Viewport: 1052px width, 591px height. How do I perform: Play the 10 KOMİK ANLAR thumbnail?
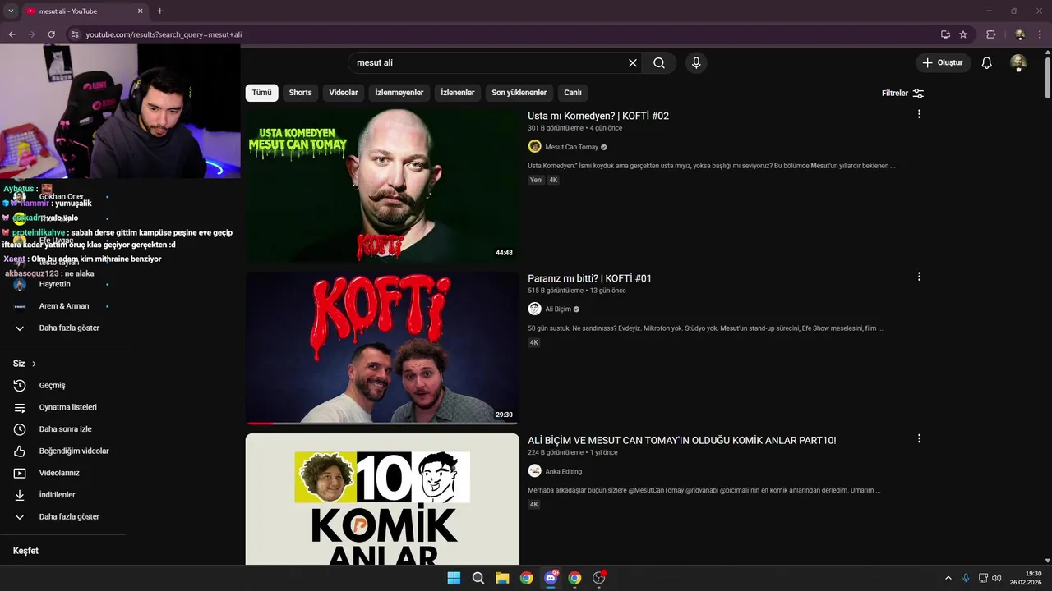click(382, 499)
